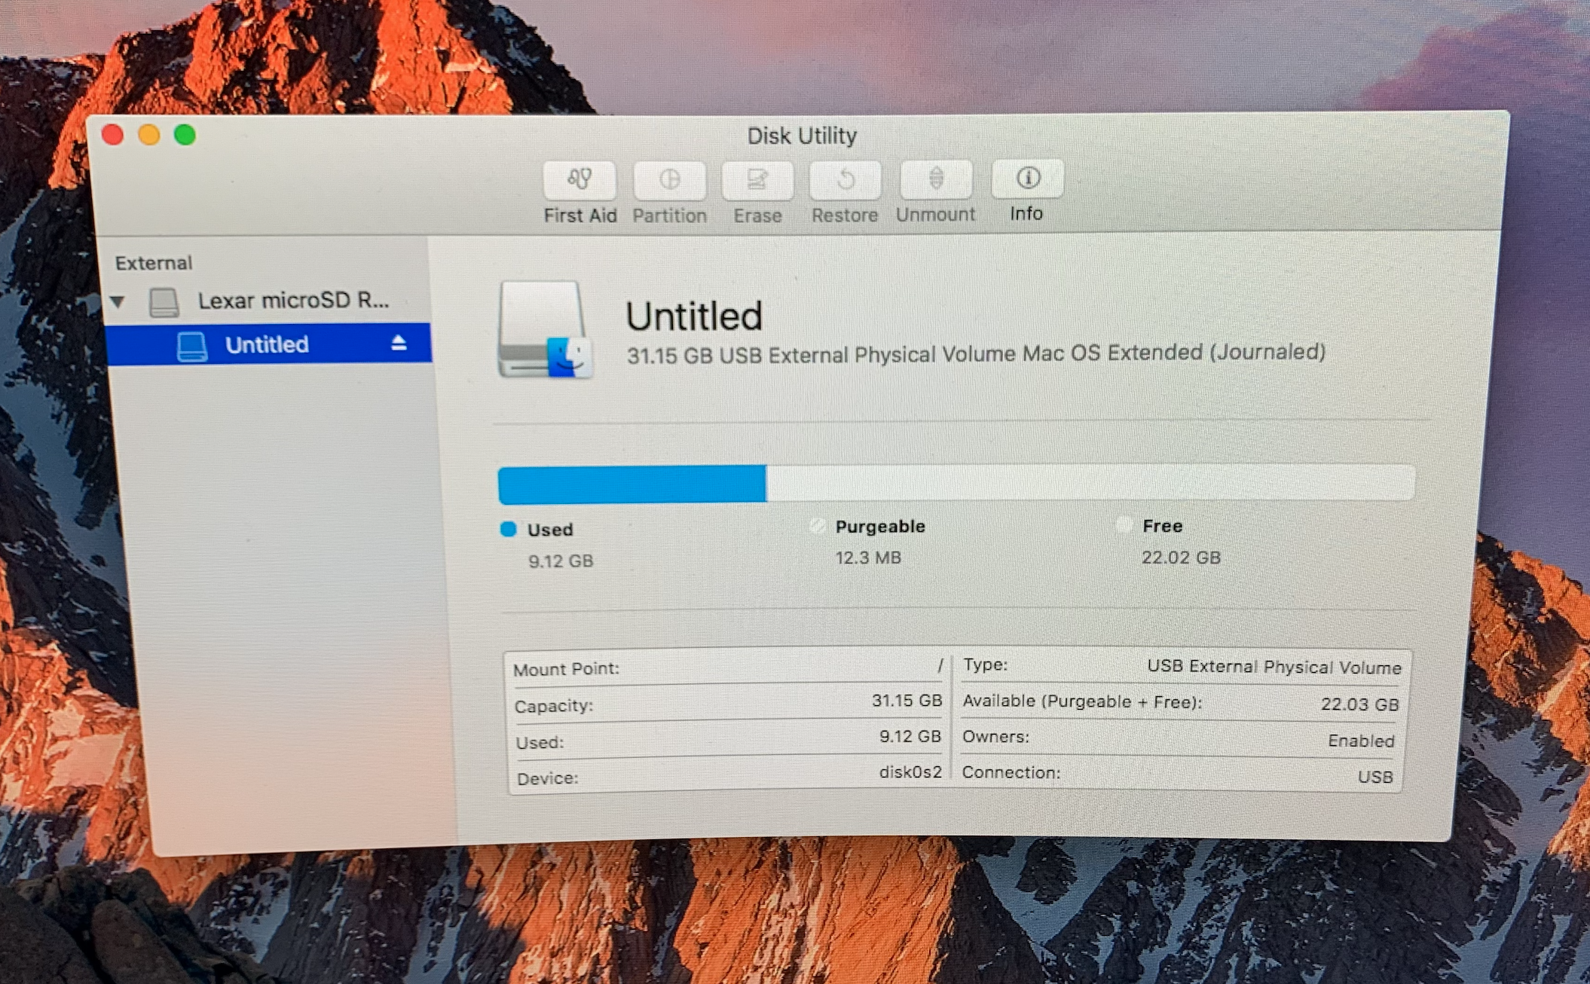Select Lexar microSD R... device in sidebar
The width and height of the screenshot is (1590, 984).
point(293,301)
